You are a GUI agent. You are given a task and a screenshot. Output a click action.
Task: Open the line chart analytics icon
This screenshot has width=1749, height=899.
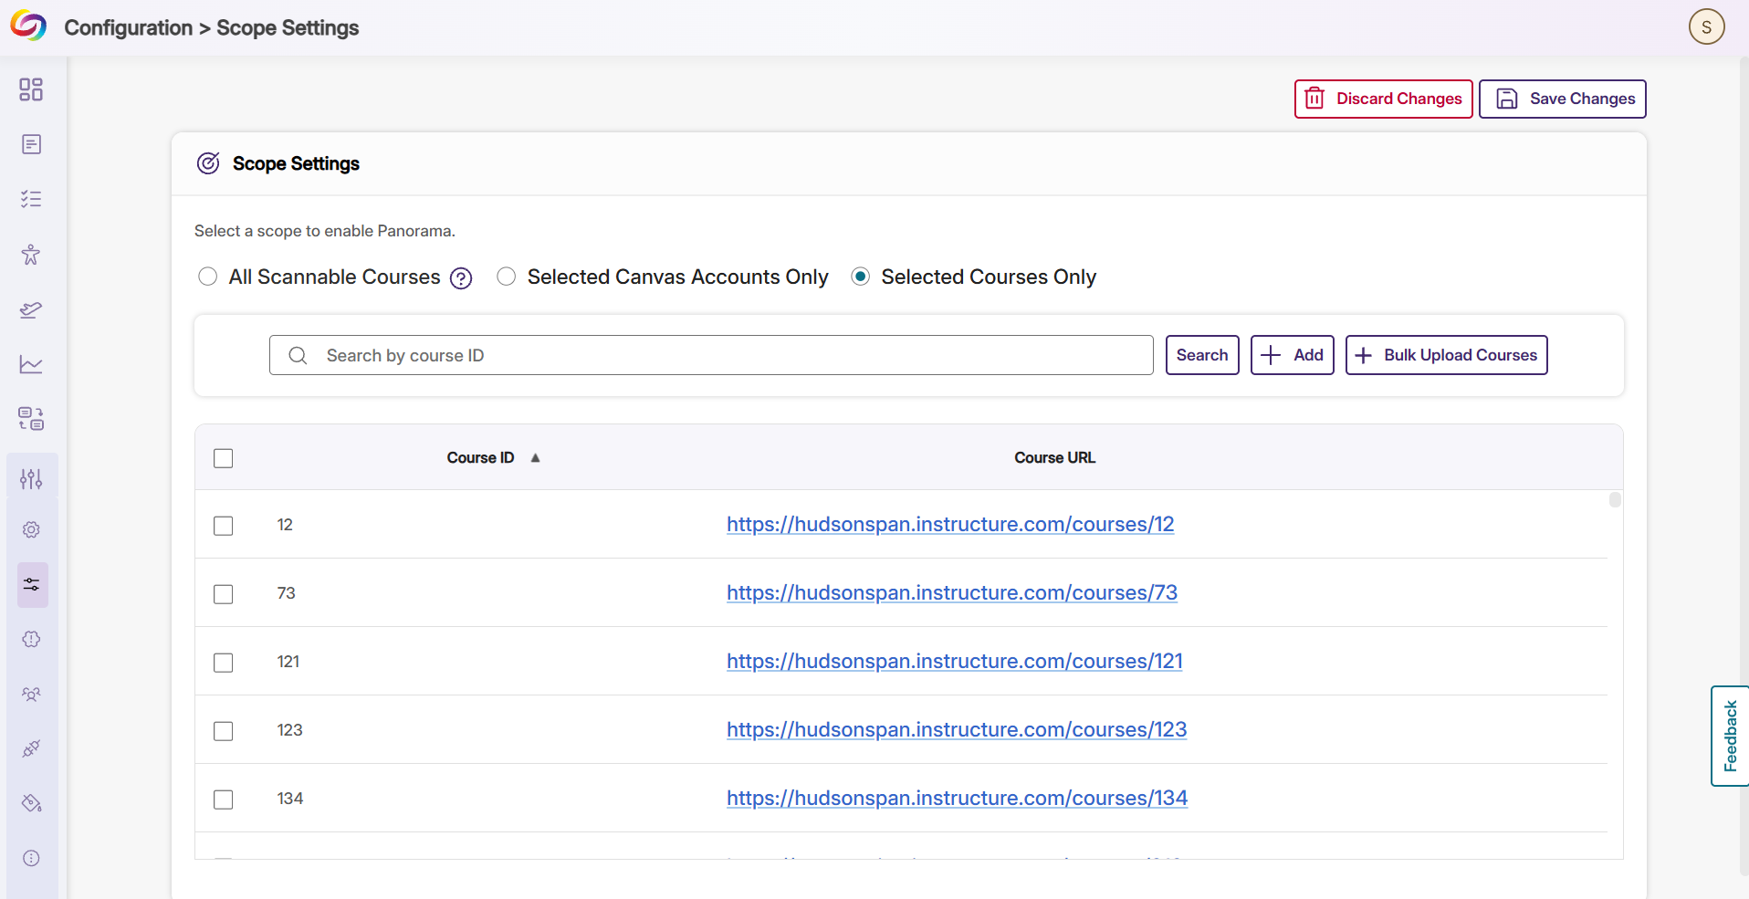coord(31,364)
